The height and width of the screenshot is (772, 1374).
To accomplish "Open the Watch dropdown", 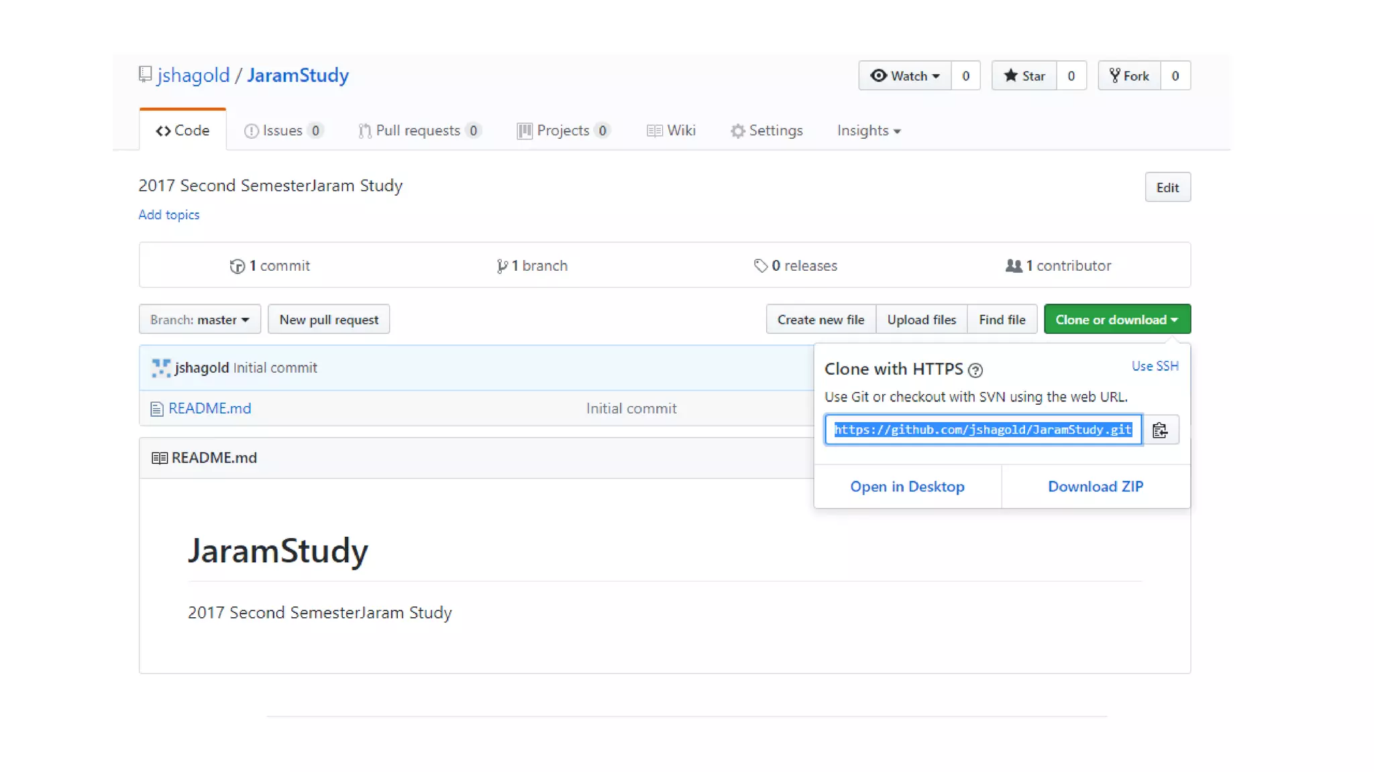I will point(904,76).
